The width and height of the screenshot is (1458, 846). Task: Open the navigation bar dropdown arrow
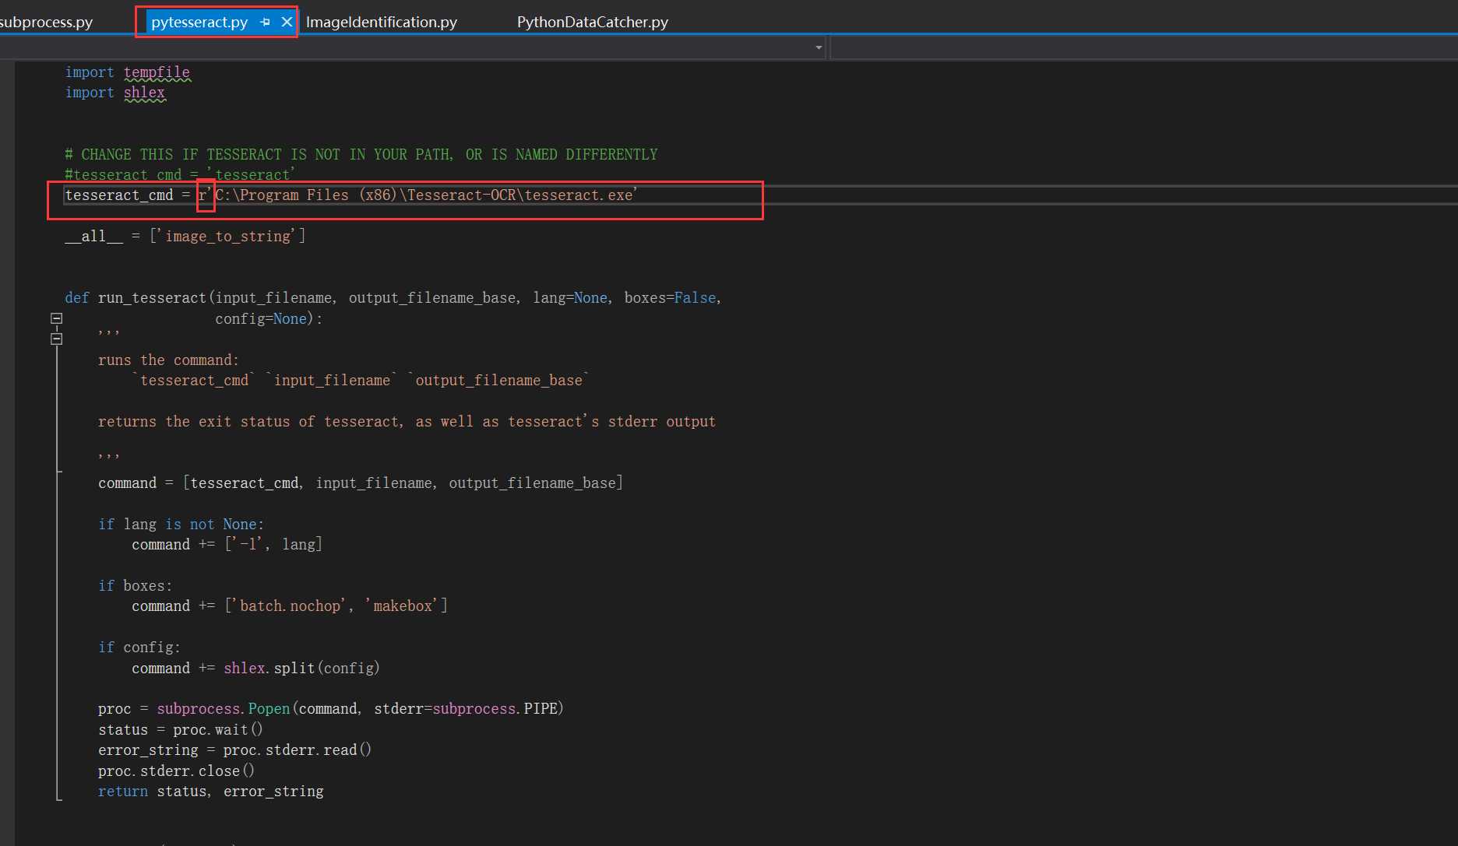tap(819, 47)
